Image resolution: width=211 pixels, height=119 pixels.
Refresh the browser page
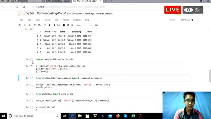pos(17,7)
